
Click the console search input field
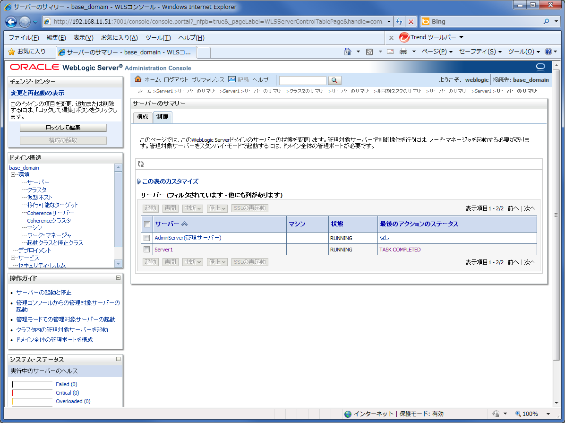[x=303, y=80]
